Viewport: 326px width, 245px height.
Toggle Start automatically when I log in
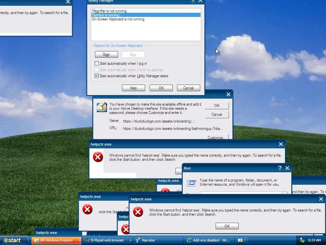96,63
